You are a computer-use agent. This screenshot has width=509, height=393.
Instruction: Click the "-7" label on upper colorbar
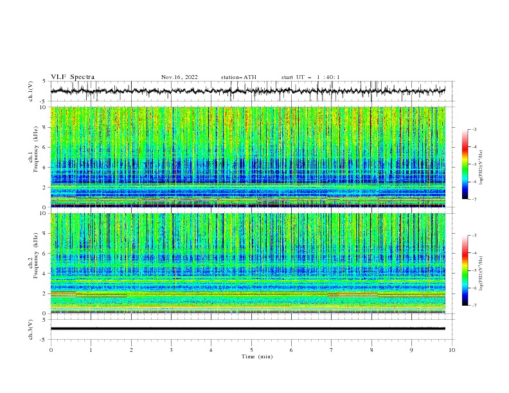[474, 199]
